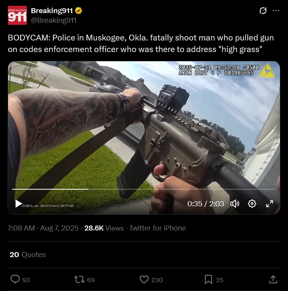
Task: Mute the video with speaker icon
Action: (235, 204)
